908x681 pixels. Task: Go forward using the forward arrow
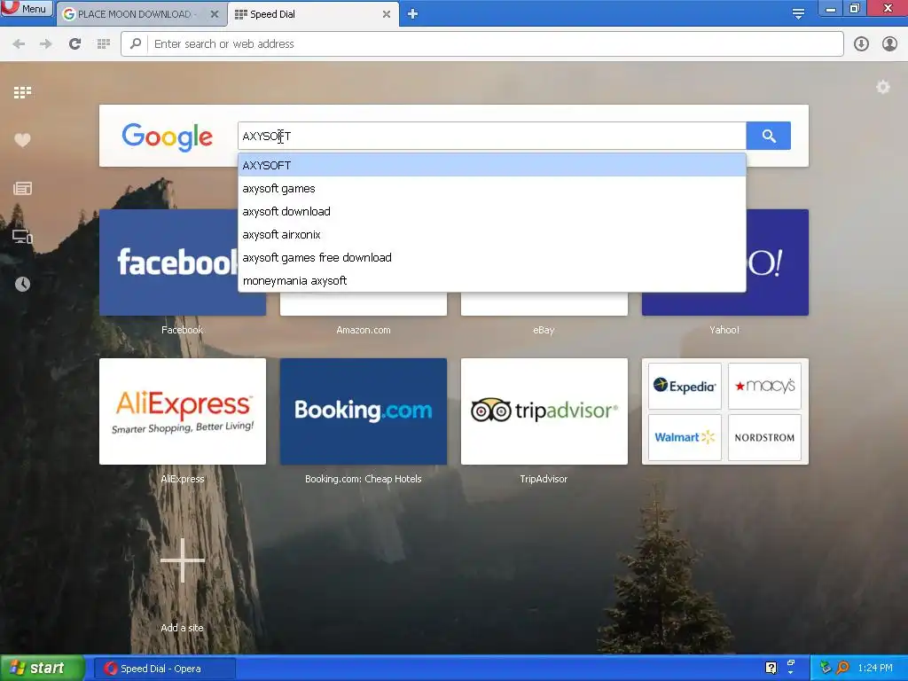coord(46,44)
